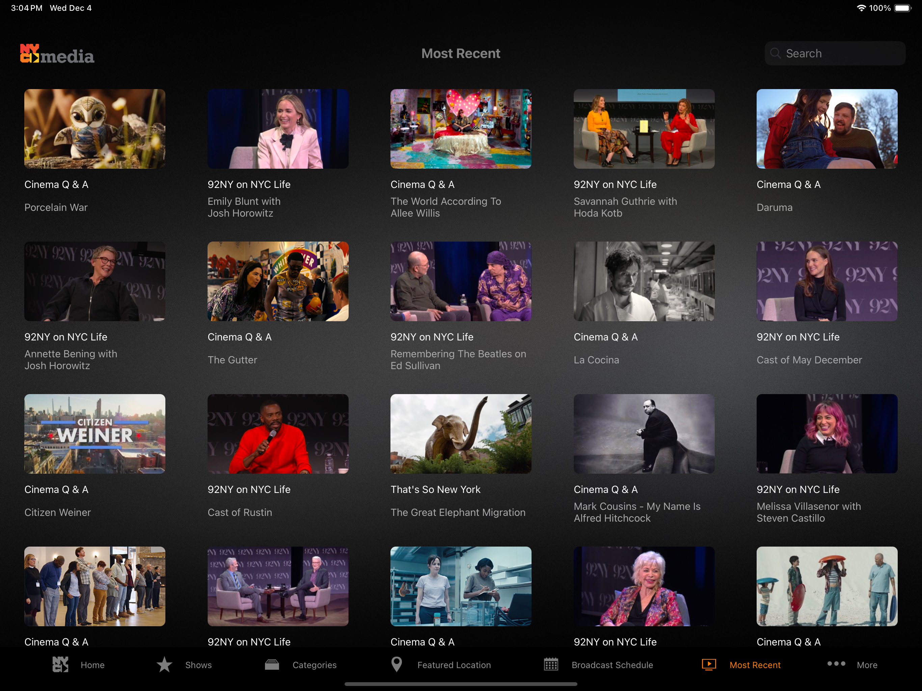
Task: Open the La Cocina thumbnail
Action: (644, 281)
